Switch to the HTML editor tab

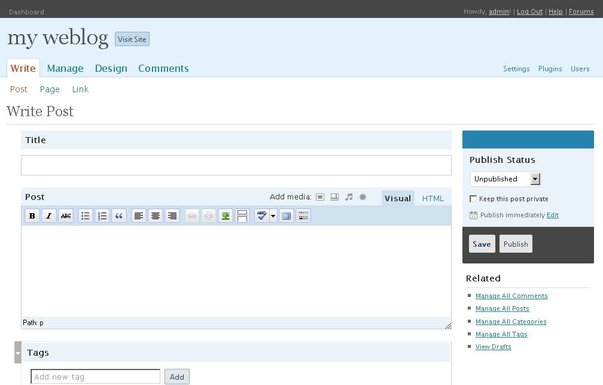point(433,198)
